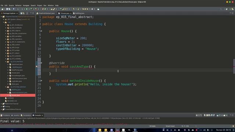235x132 pixels.
Task: Click the pause media button in taskbar
Action: (171, 130)
